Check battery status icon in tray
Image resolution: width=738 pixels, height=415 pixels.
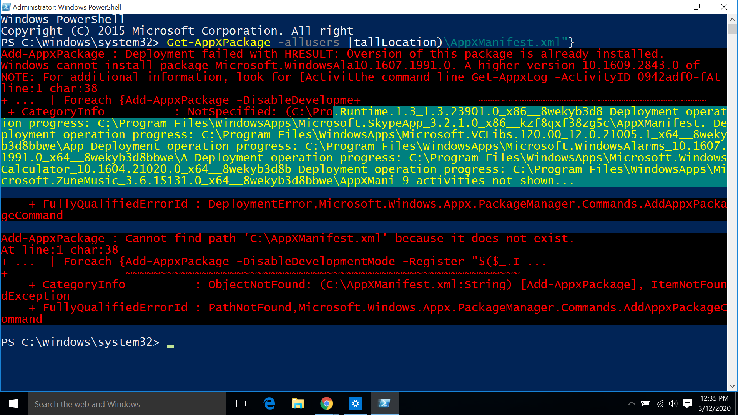646,403
